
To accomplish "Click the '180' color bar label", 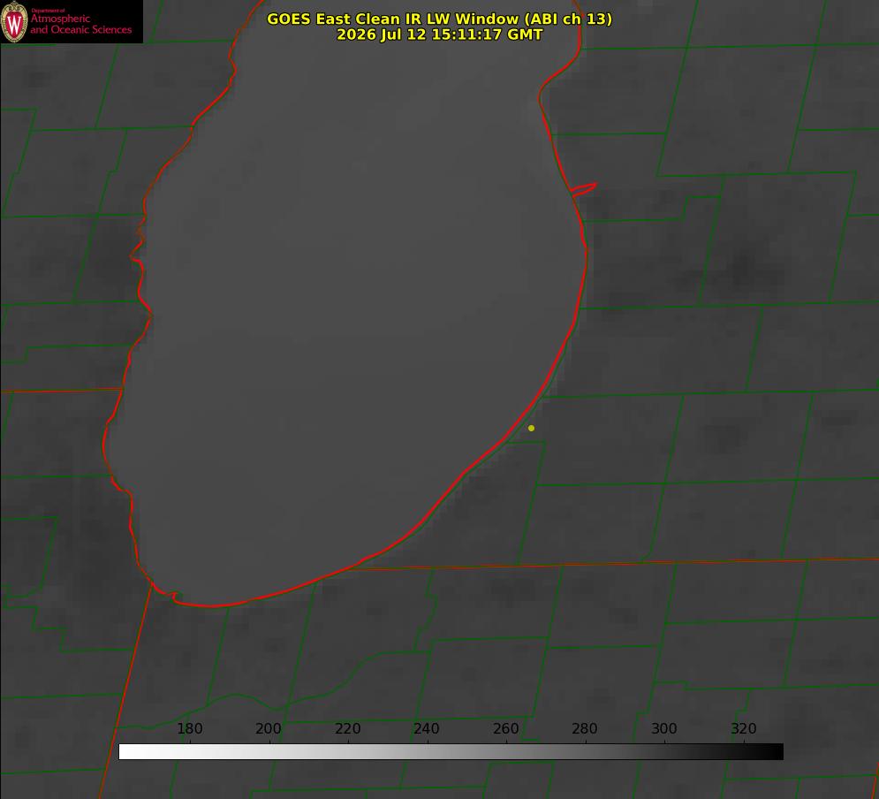I will pos(189,728).
